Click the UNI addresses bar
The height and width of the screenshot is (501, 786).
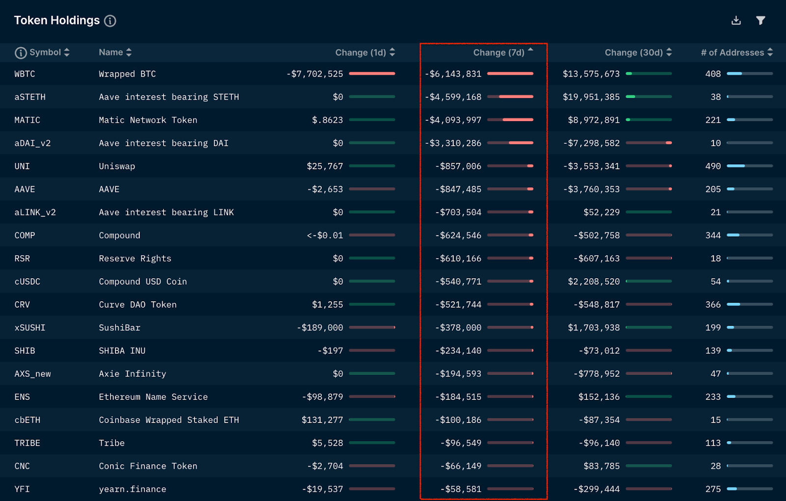[x=750, y=166]
